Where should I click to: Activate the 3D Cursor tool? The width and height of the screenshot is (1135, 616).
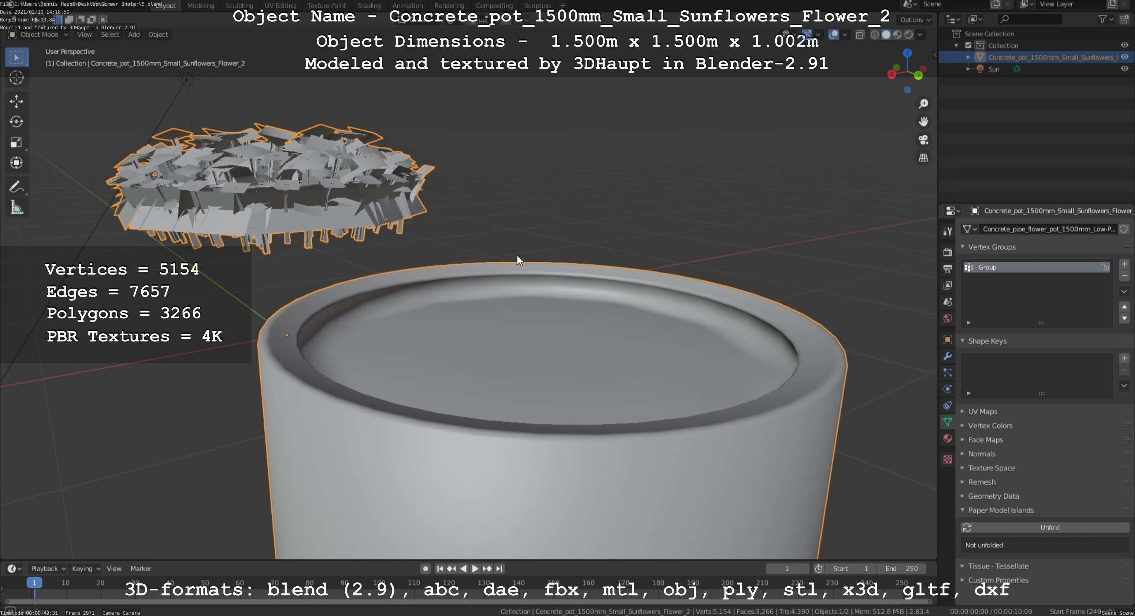(x=16, y=78)
